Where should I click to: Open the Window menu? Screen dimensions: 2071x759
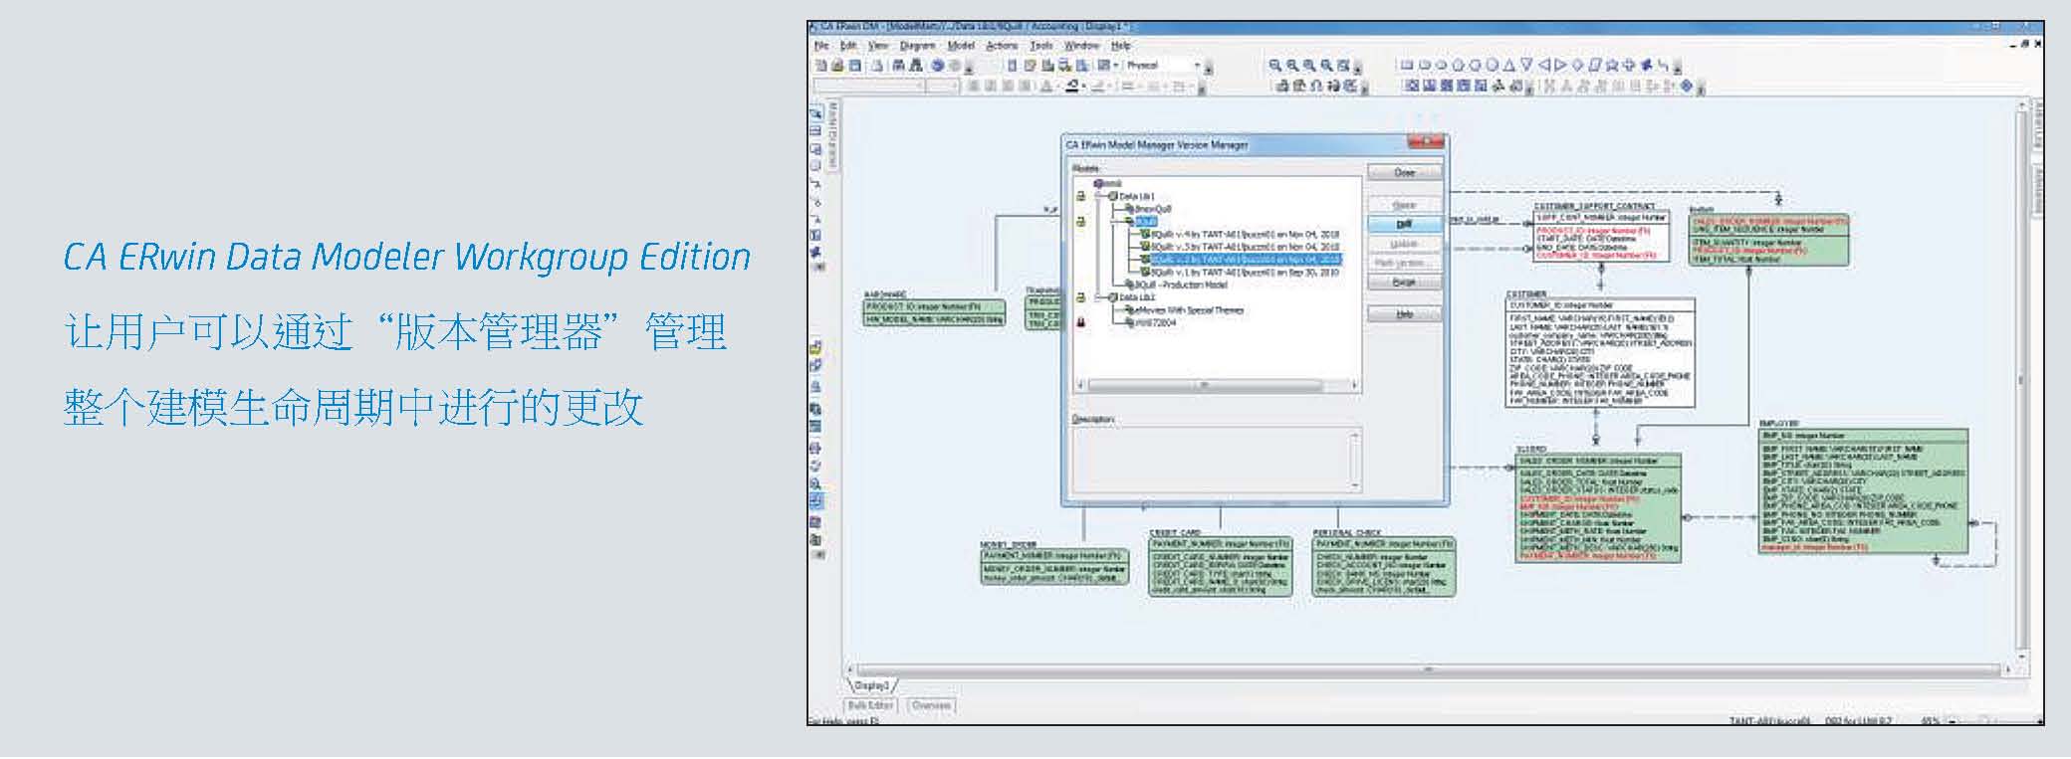1082,46
